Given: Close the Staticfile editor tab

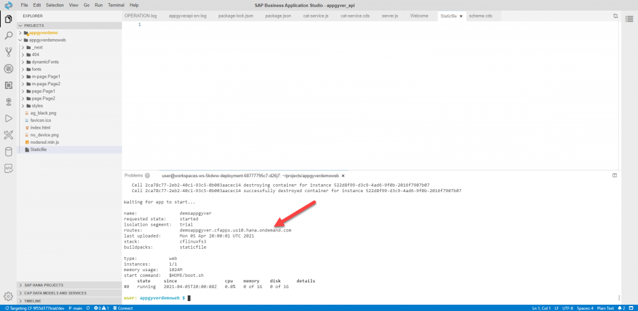Looking at the screenshot, I should pos(461,16).
